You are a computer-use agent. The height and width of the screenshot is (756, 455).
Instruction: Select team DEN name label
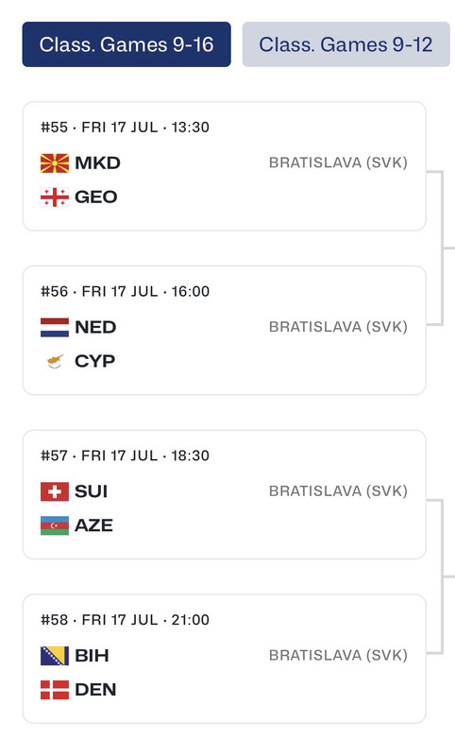pyautogui.click(x=95, y=690)
